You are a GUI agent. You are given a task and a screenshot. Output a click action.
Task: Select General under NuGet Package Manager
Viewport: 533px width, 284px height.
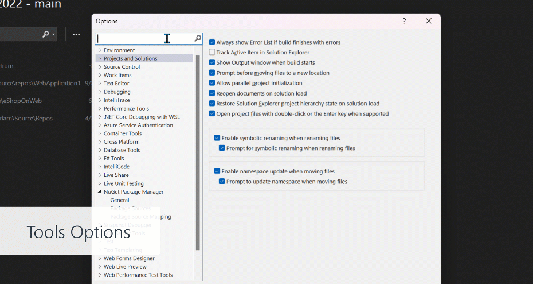tap(120, 200)
